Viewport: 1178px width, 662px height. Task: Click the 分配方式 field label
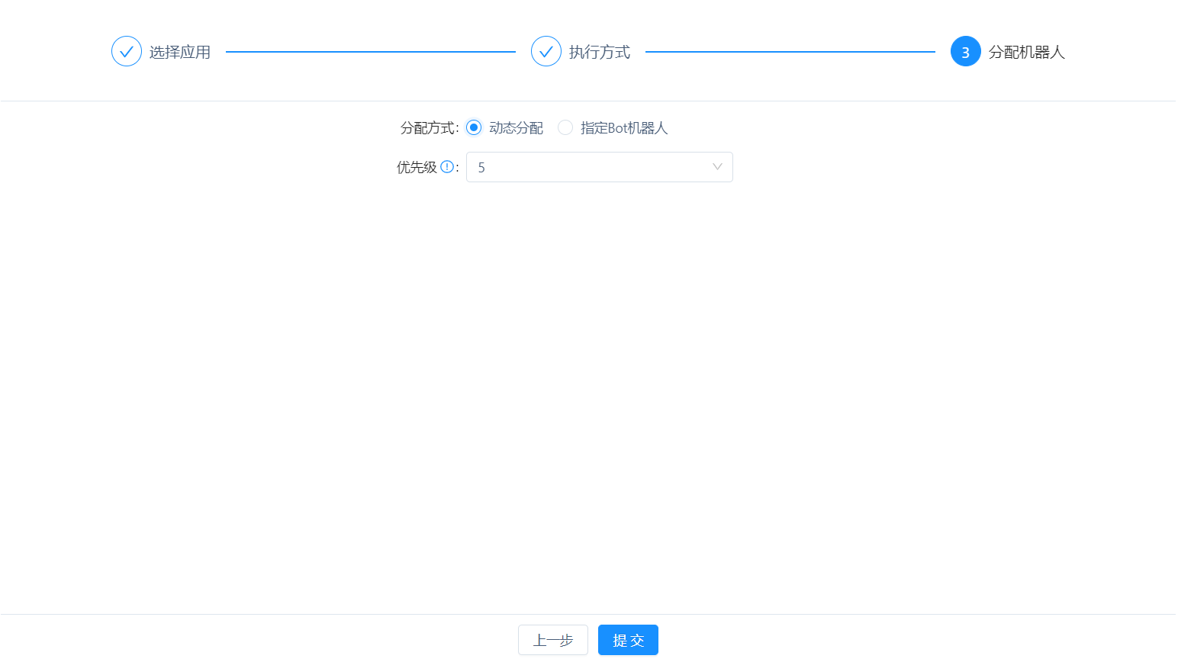428,128
